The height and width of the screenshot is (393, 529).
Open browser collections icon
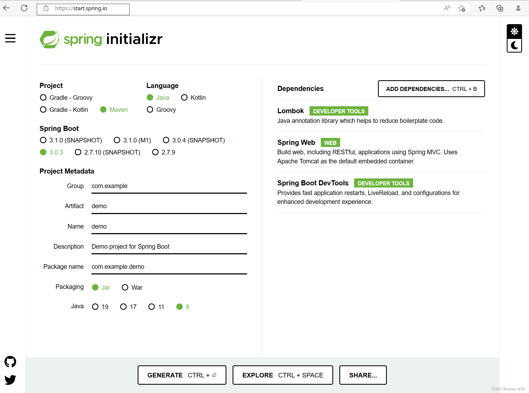click(499, 8)
